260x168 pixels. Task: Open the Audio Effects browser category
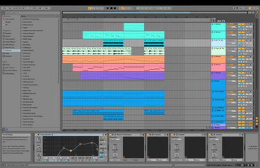pyautogui.click(x=9, y=42)
